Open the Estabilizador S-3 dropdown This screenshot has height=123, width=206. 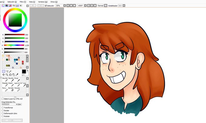click(x=124, y=5)
